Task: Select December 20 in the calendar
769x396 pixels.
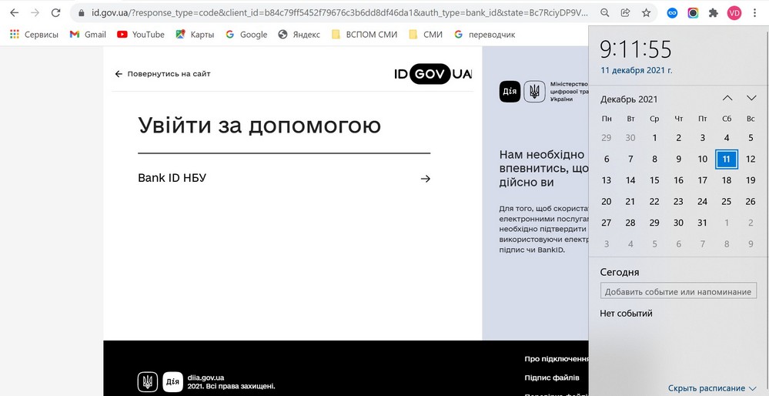Action: click(606, 201)
